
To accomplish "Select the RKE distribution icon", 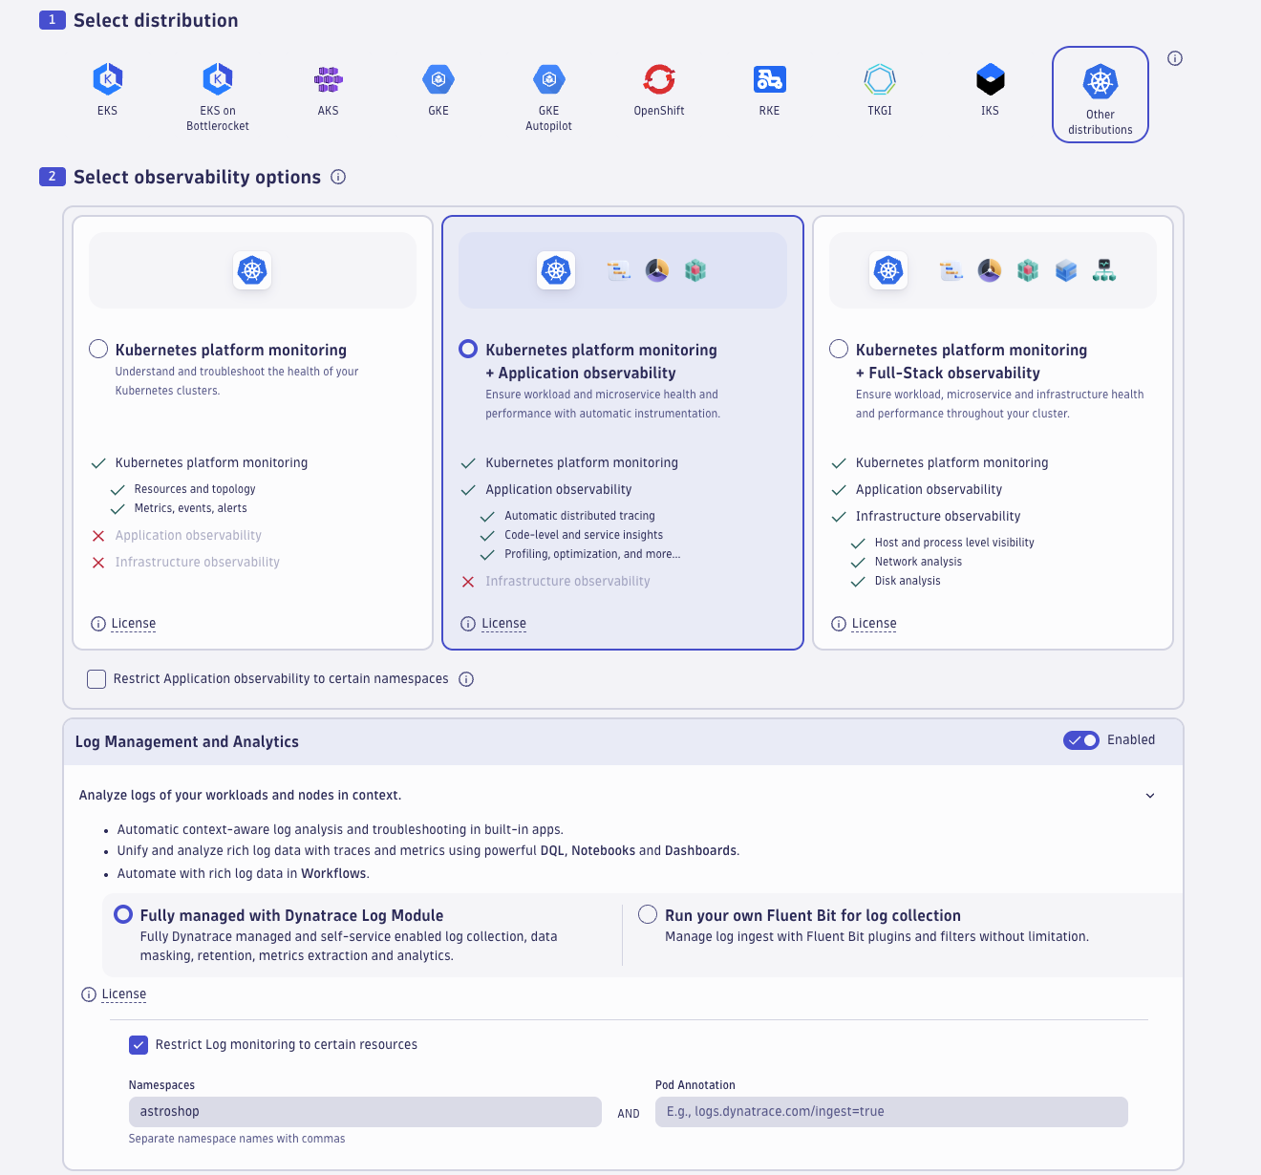I will (x=770, y=79).
